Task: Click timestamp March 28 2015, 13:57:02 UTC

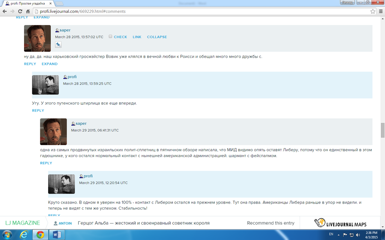Action: tap(79, 37)
